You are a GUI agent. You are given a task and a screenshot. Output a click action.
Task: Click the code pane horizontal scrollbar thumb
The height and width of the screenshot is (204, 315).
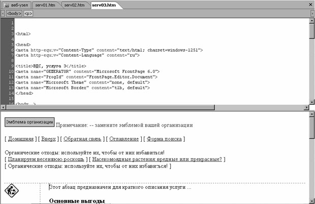pos(110,107)
